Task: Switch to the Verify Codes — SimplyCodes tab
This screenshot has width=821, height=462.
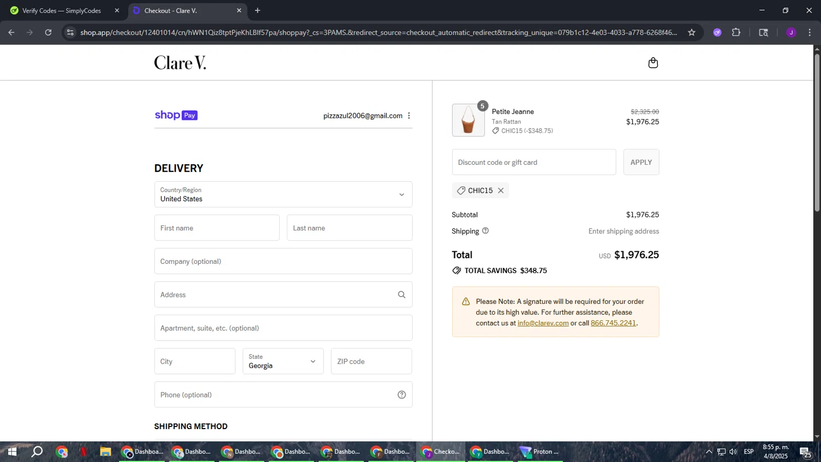Action: 65,10
